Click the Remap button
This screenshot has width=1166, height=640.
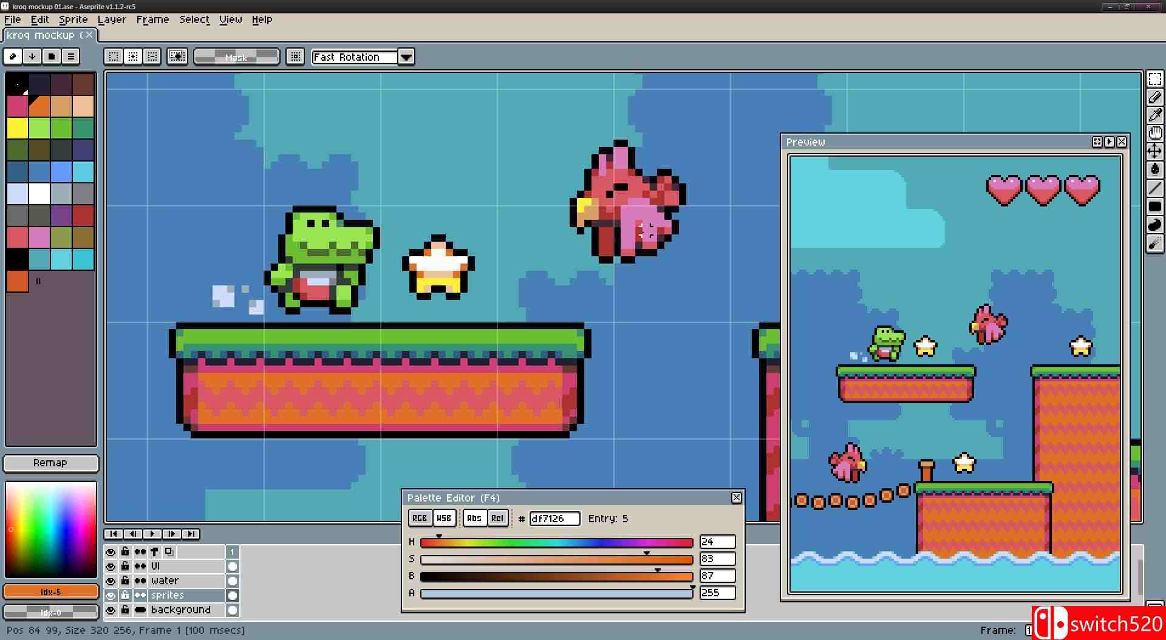pyautogui.click(x=50, y=463)
